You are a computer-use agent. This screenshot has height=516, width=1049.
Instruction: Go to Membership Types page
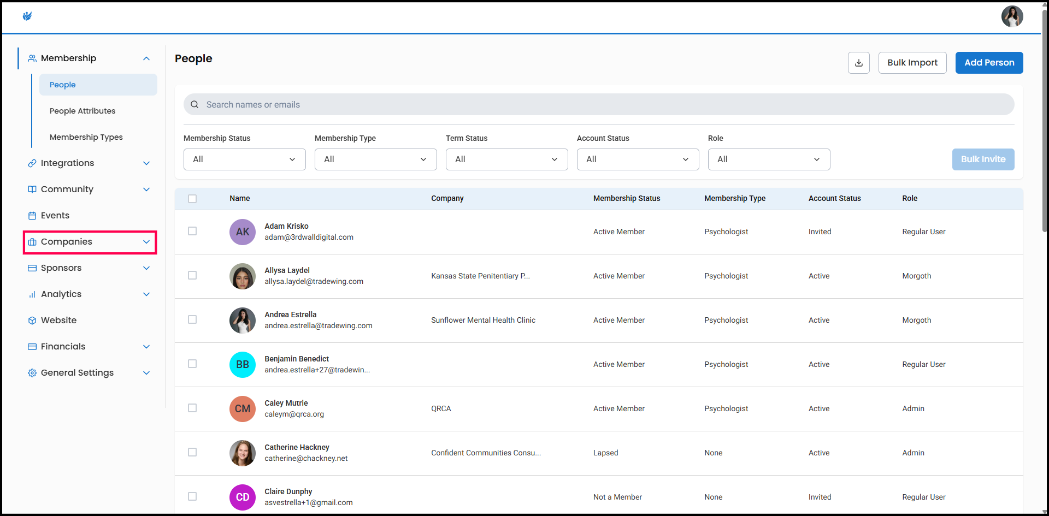tap(86, 137)
